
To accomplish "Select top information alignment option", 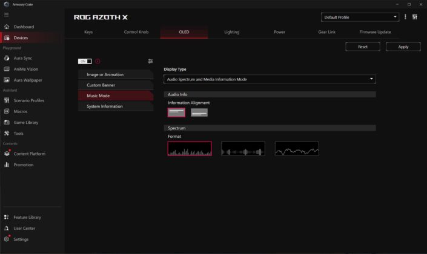I will pyautogui.click(x=176, y=112).
